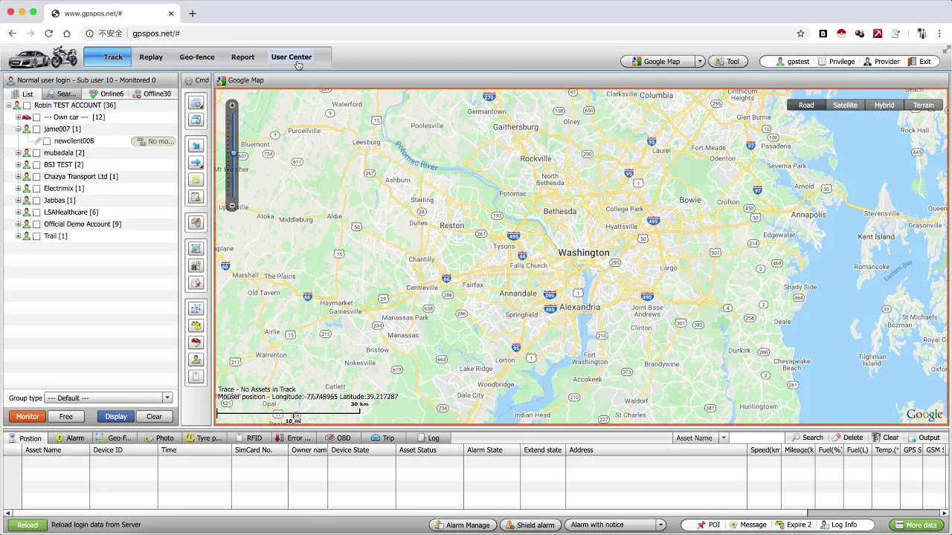
Task: Click the yellow people group icon in Cmd toolbar
Action: tap(196, 325)
